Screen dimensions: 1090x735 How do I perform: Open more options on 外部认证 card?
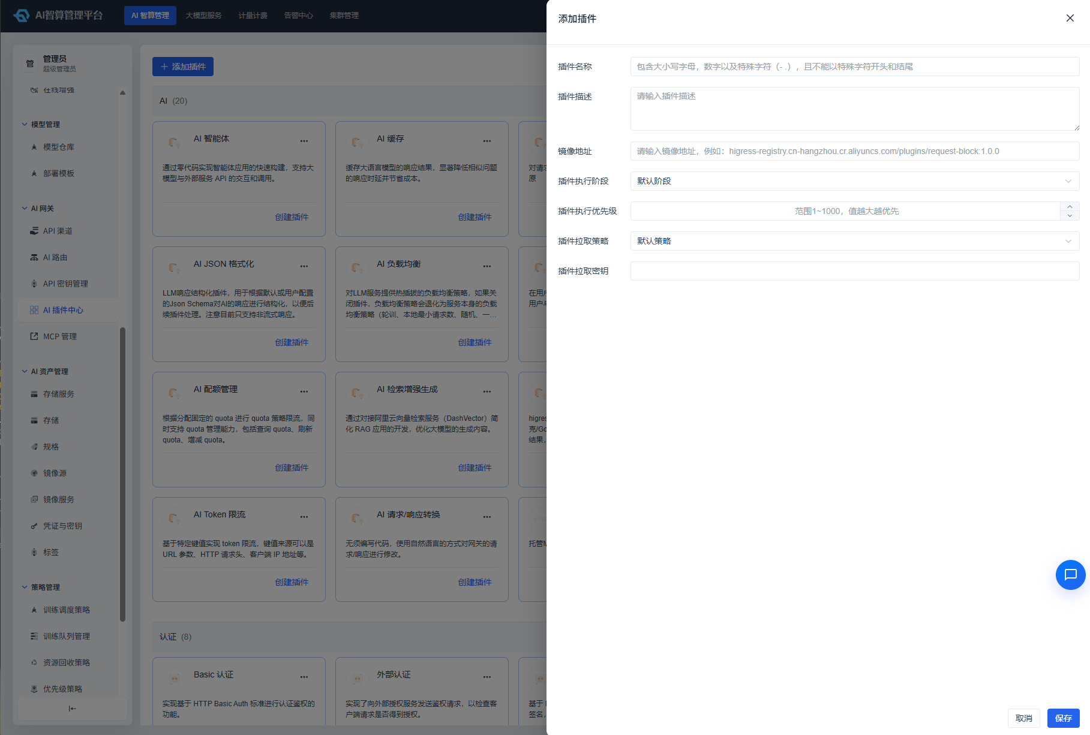tap(487, 677)
